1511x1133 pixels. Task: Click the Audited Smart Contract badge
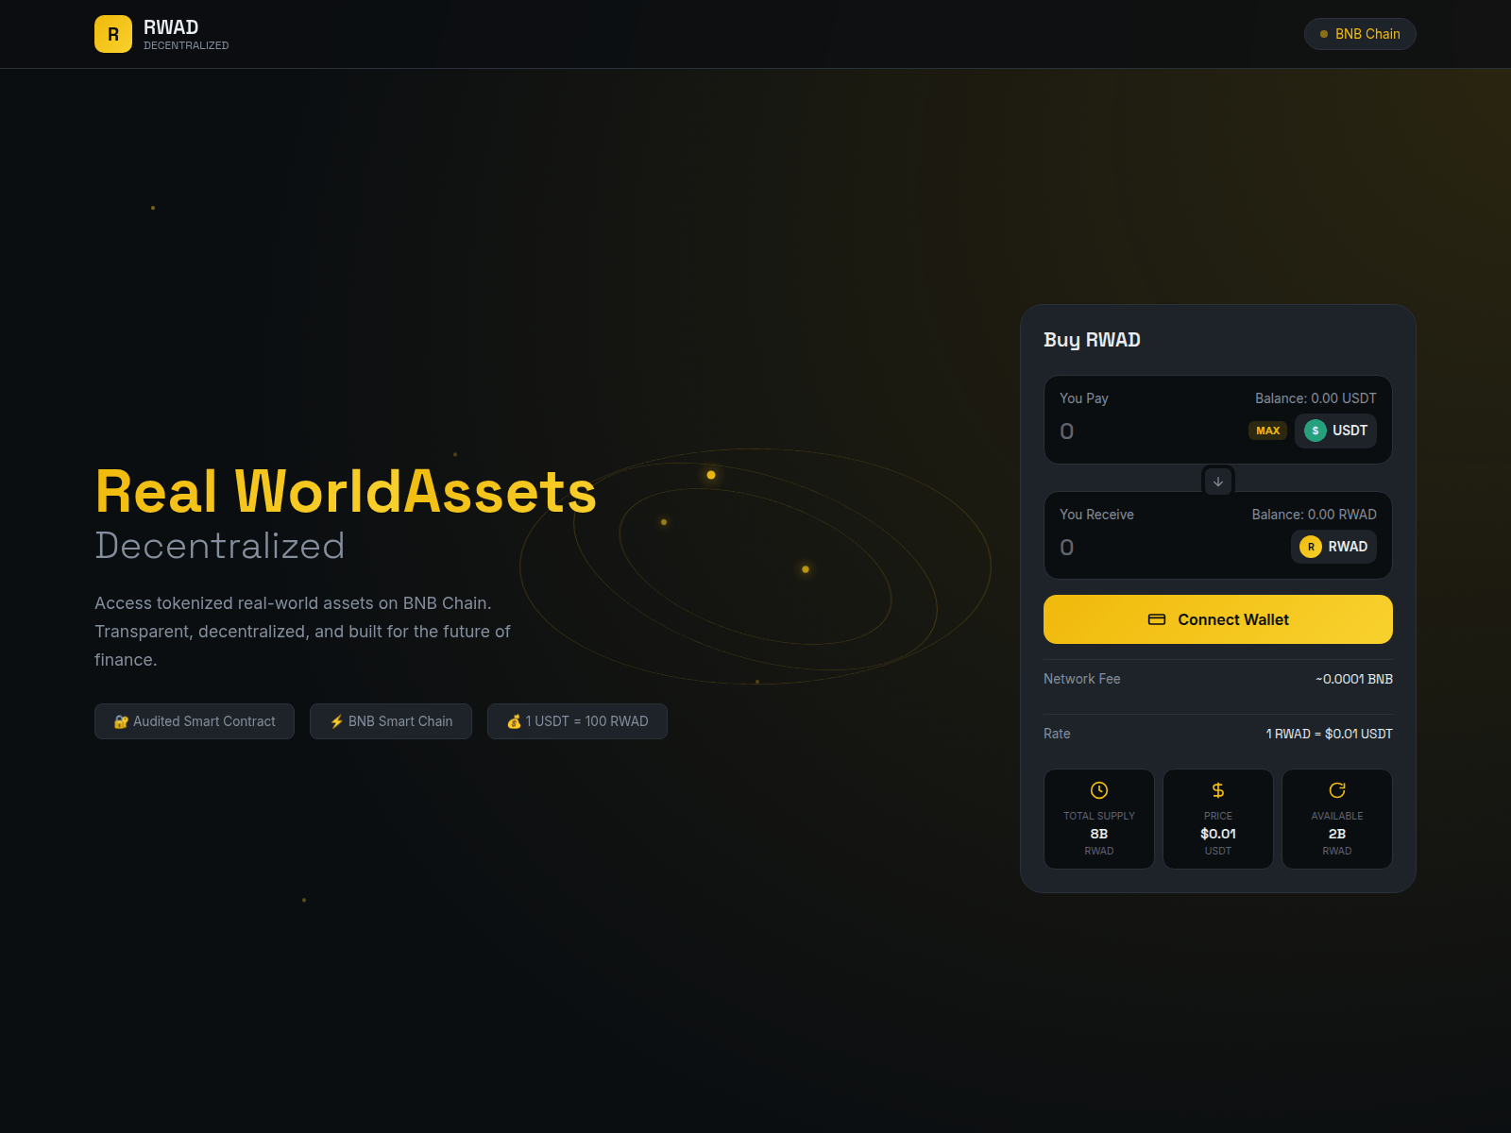coord(195,721)
